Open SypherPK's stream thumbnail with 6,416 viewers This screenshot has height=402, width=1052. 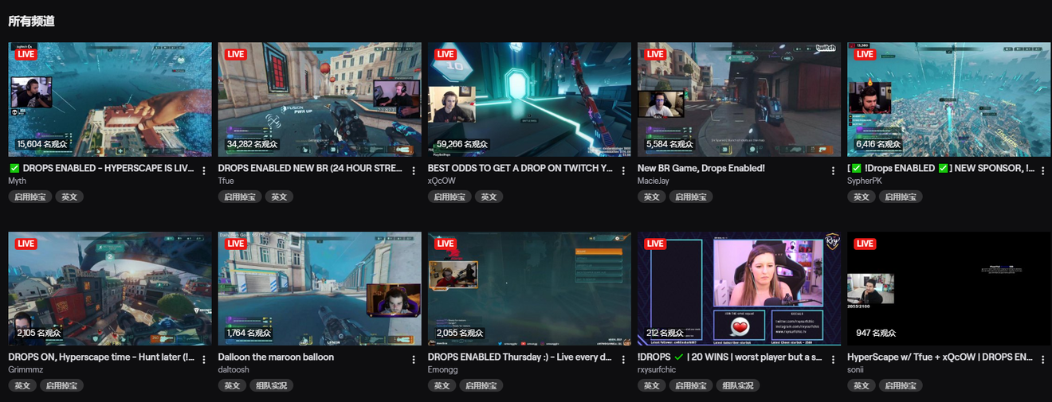point(948,100)
